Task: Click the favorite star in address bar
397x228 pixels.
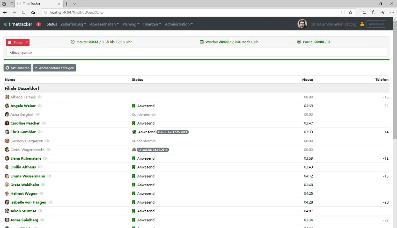Action: tap(350, 13)
